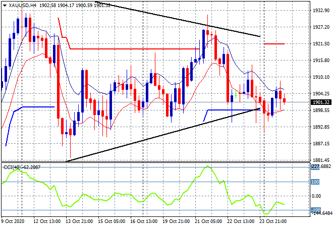Click the 21 Oct 05:00 time label

[208, 221]
